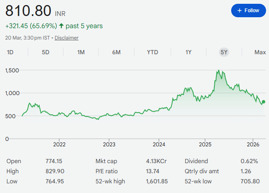Select the 5D chart range
The width and height of the screenshot is (269, 193).
[45, 52]
